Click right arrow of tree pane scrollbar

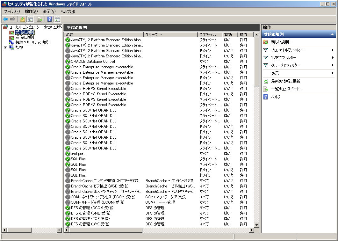click(59, 230)
